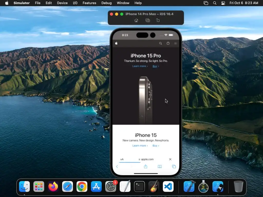The image size is (263, 197).
Task: Tap the Share icon in Safari toolbar
Action: [x=146, y=166]
